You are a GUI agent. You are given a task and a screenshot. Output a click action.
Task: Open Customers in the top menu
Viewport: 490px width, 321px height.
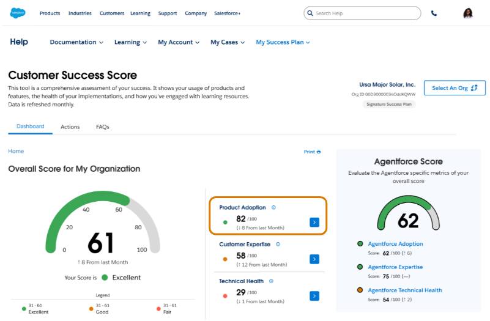[x=112, y=13]
